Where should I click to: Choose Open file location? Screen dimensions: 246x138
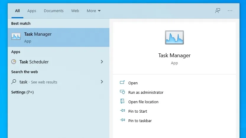143,102
